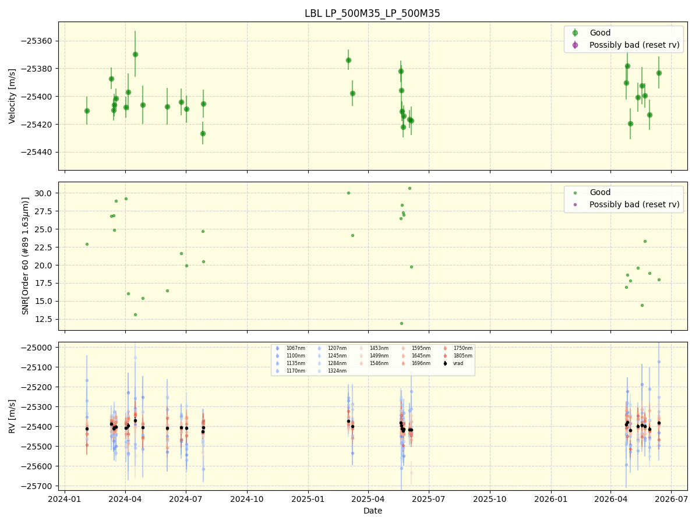Select Good entry in SNR panel legend
The image size is (699, 524).
click(x=601, y=192)
